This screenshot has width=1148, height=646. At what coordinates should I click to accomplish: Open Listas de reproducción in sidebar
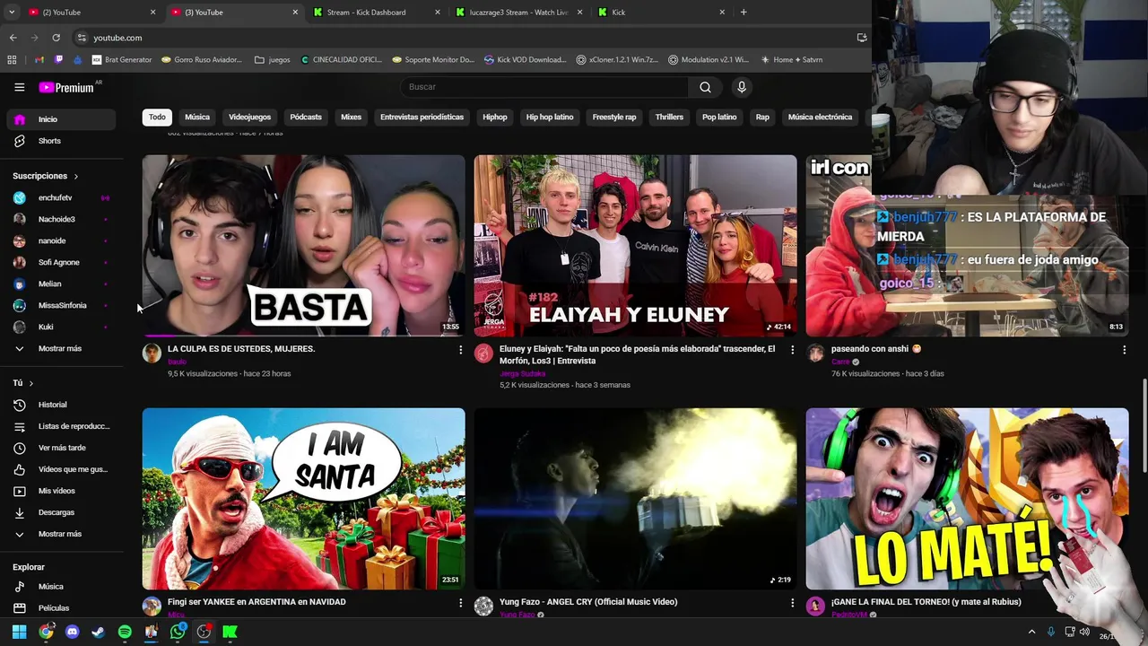[x=61, y=426]
